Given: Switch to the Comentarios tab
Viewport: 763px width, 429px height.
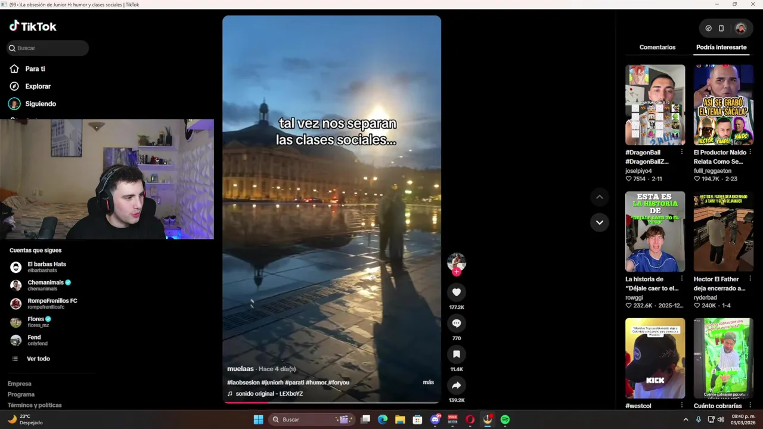Looking at the screenshot, I should pos(657,47).
